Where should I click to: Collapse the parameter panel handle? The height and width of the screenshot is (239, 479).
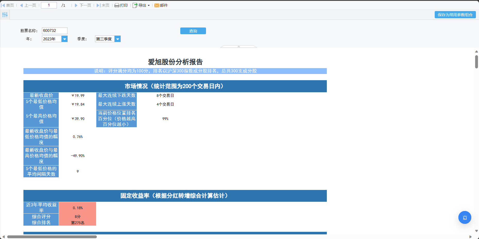[239, 47]
